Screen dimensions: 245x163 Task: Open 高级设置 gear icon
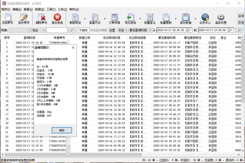coord(221,18)
